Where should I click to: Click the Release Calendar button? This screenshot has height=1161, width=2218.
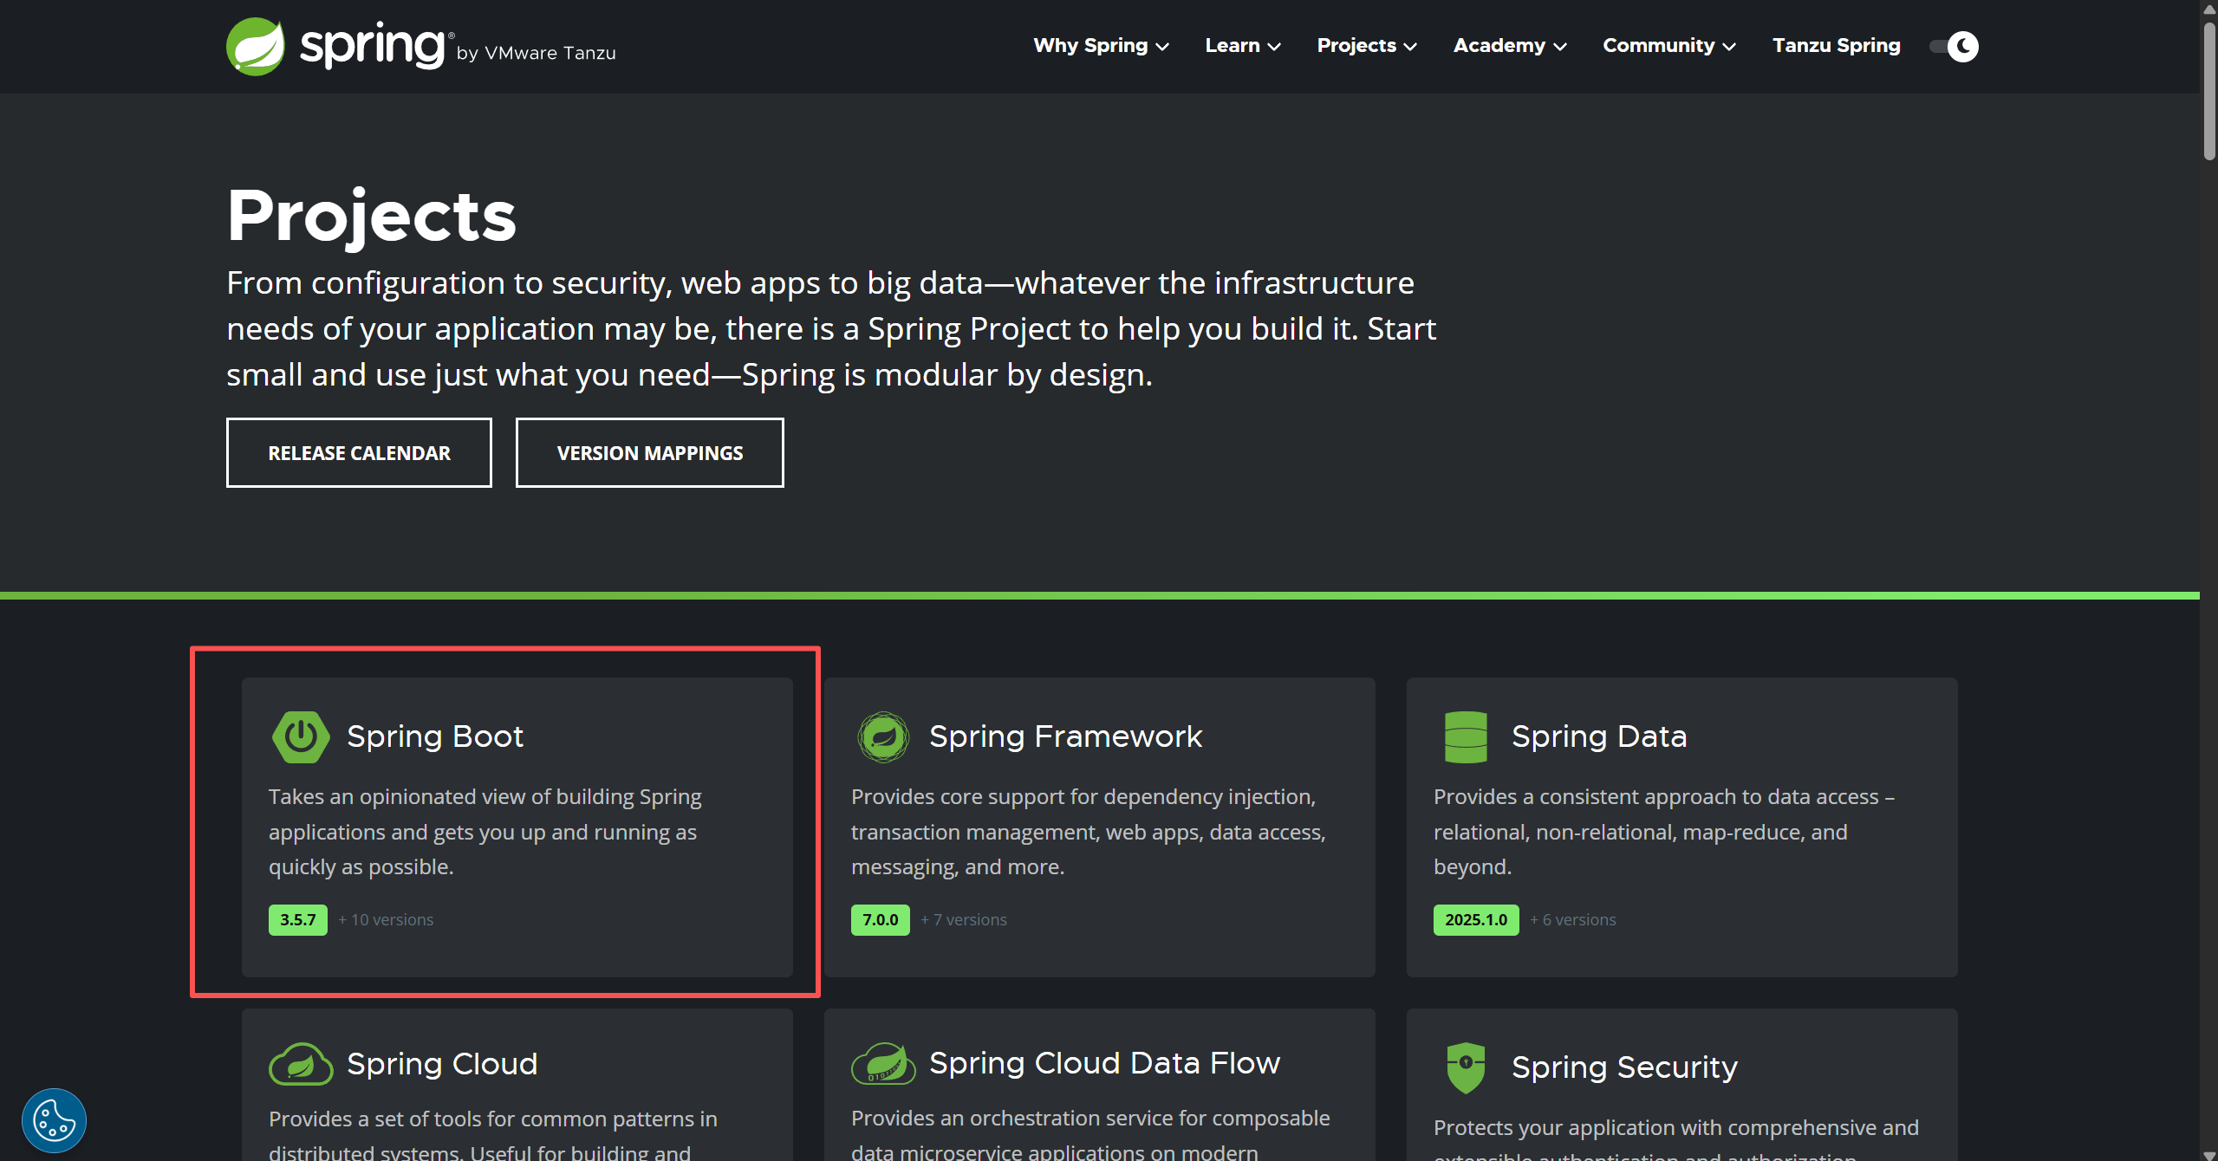pos(359,453)
